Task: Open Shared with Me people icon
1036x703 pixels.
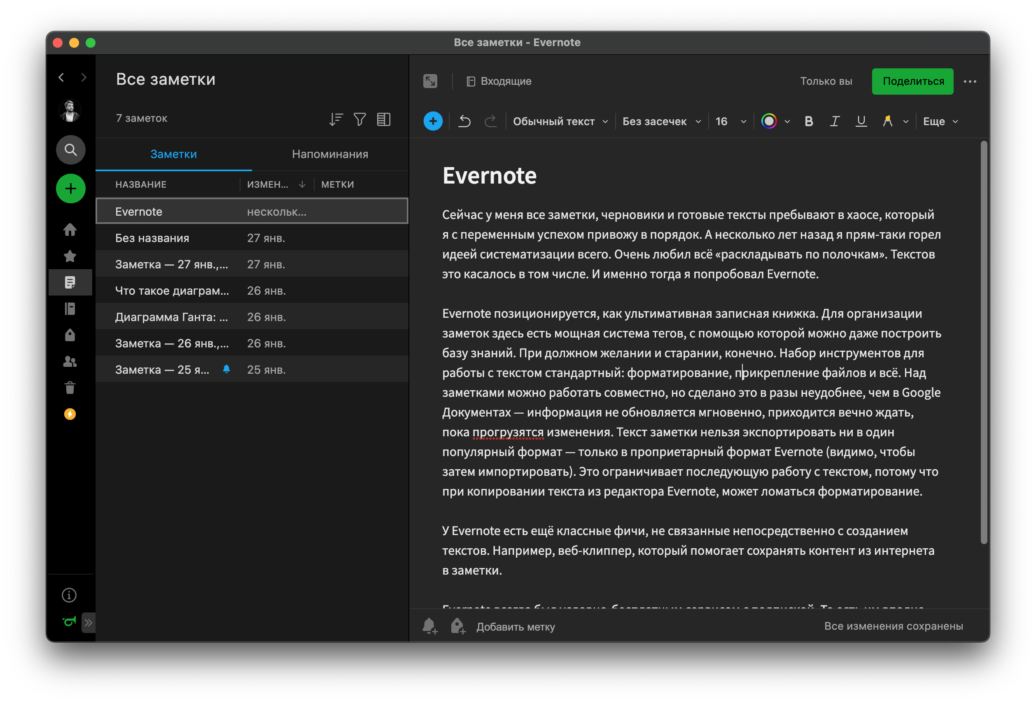Action: pyautogui.click(x=70, y=361)
